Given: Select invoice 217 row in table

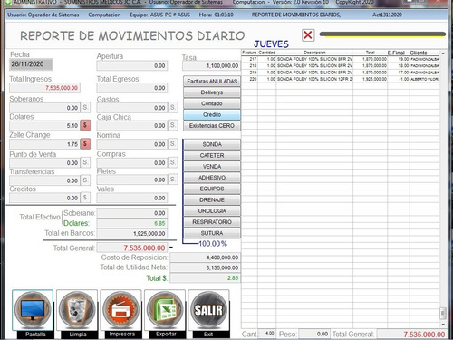Looking at the screenshot, I should point(341,59).
